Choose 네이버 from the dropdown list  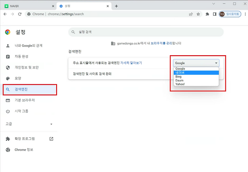pyautogui.click(x=196, y=73)
